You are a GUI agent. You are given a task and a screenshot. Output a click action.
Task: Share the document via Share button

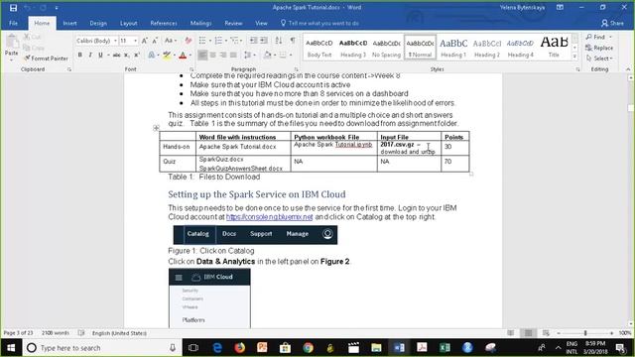pyautogui.click(x=612, y=23)
